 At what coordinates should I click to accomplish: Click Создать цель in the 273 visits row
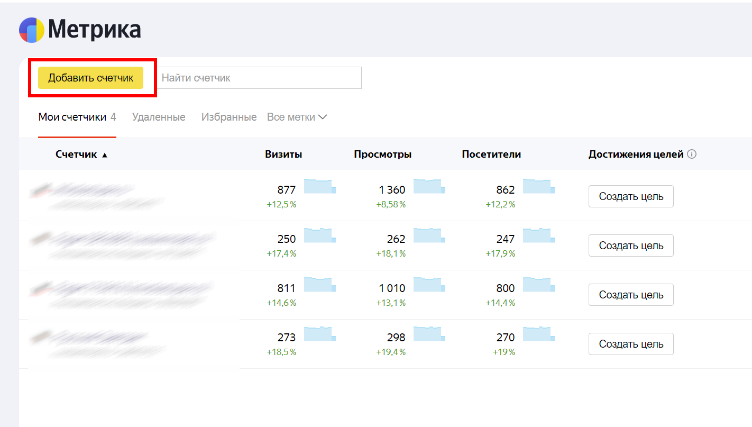(x=630, y=344)
